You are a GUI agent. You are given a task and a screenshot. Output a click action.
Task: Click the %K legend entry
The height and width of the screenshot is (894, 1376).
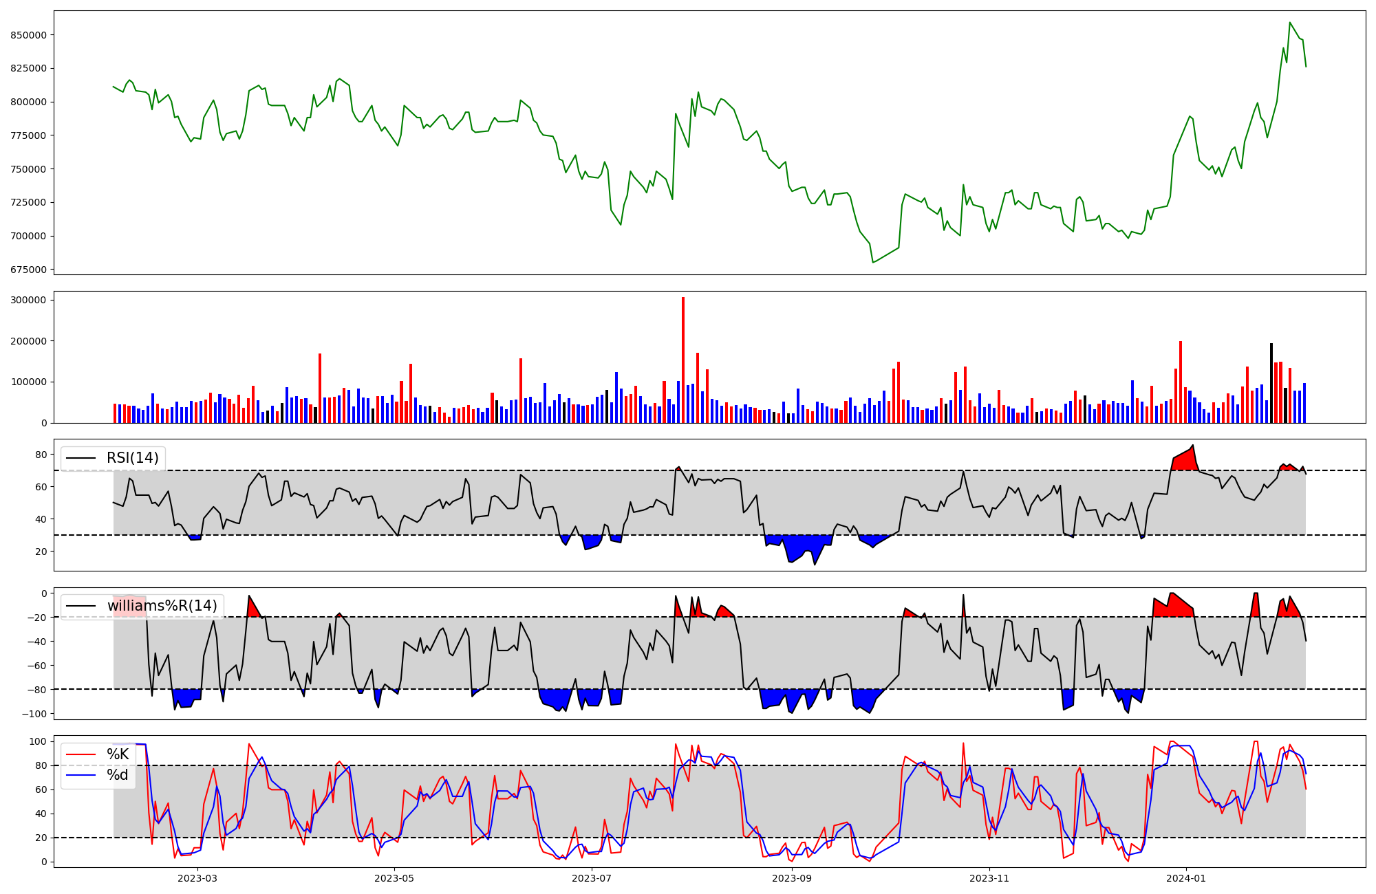[118, 754]
